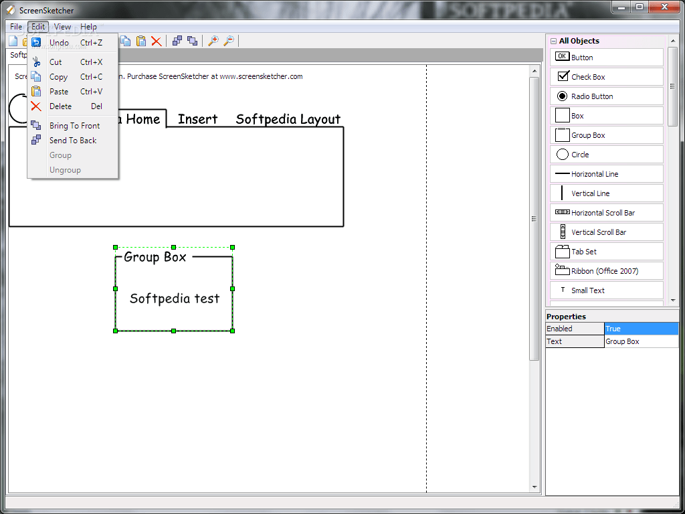Choose Cut from the Edit menu

tap(72, 62)
